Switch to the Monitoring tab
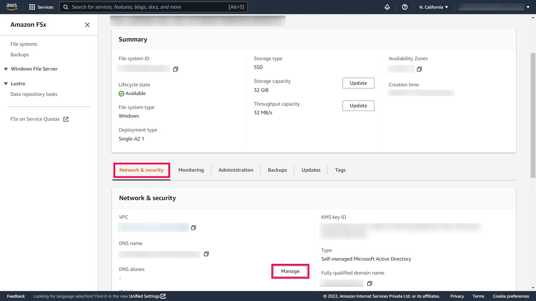This screenshot has width=536, height=301. click(x=191, y=170)
